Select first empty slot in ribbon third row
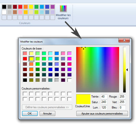This screenshot has width=136, height=124. (4, 17)
